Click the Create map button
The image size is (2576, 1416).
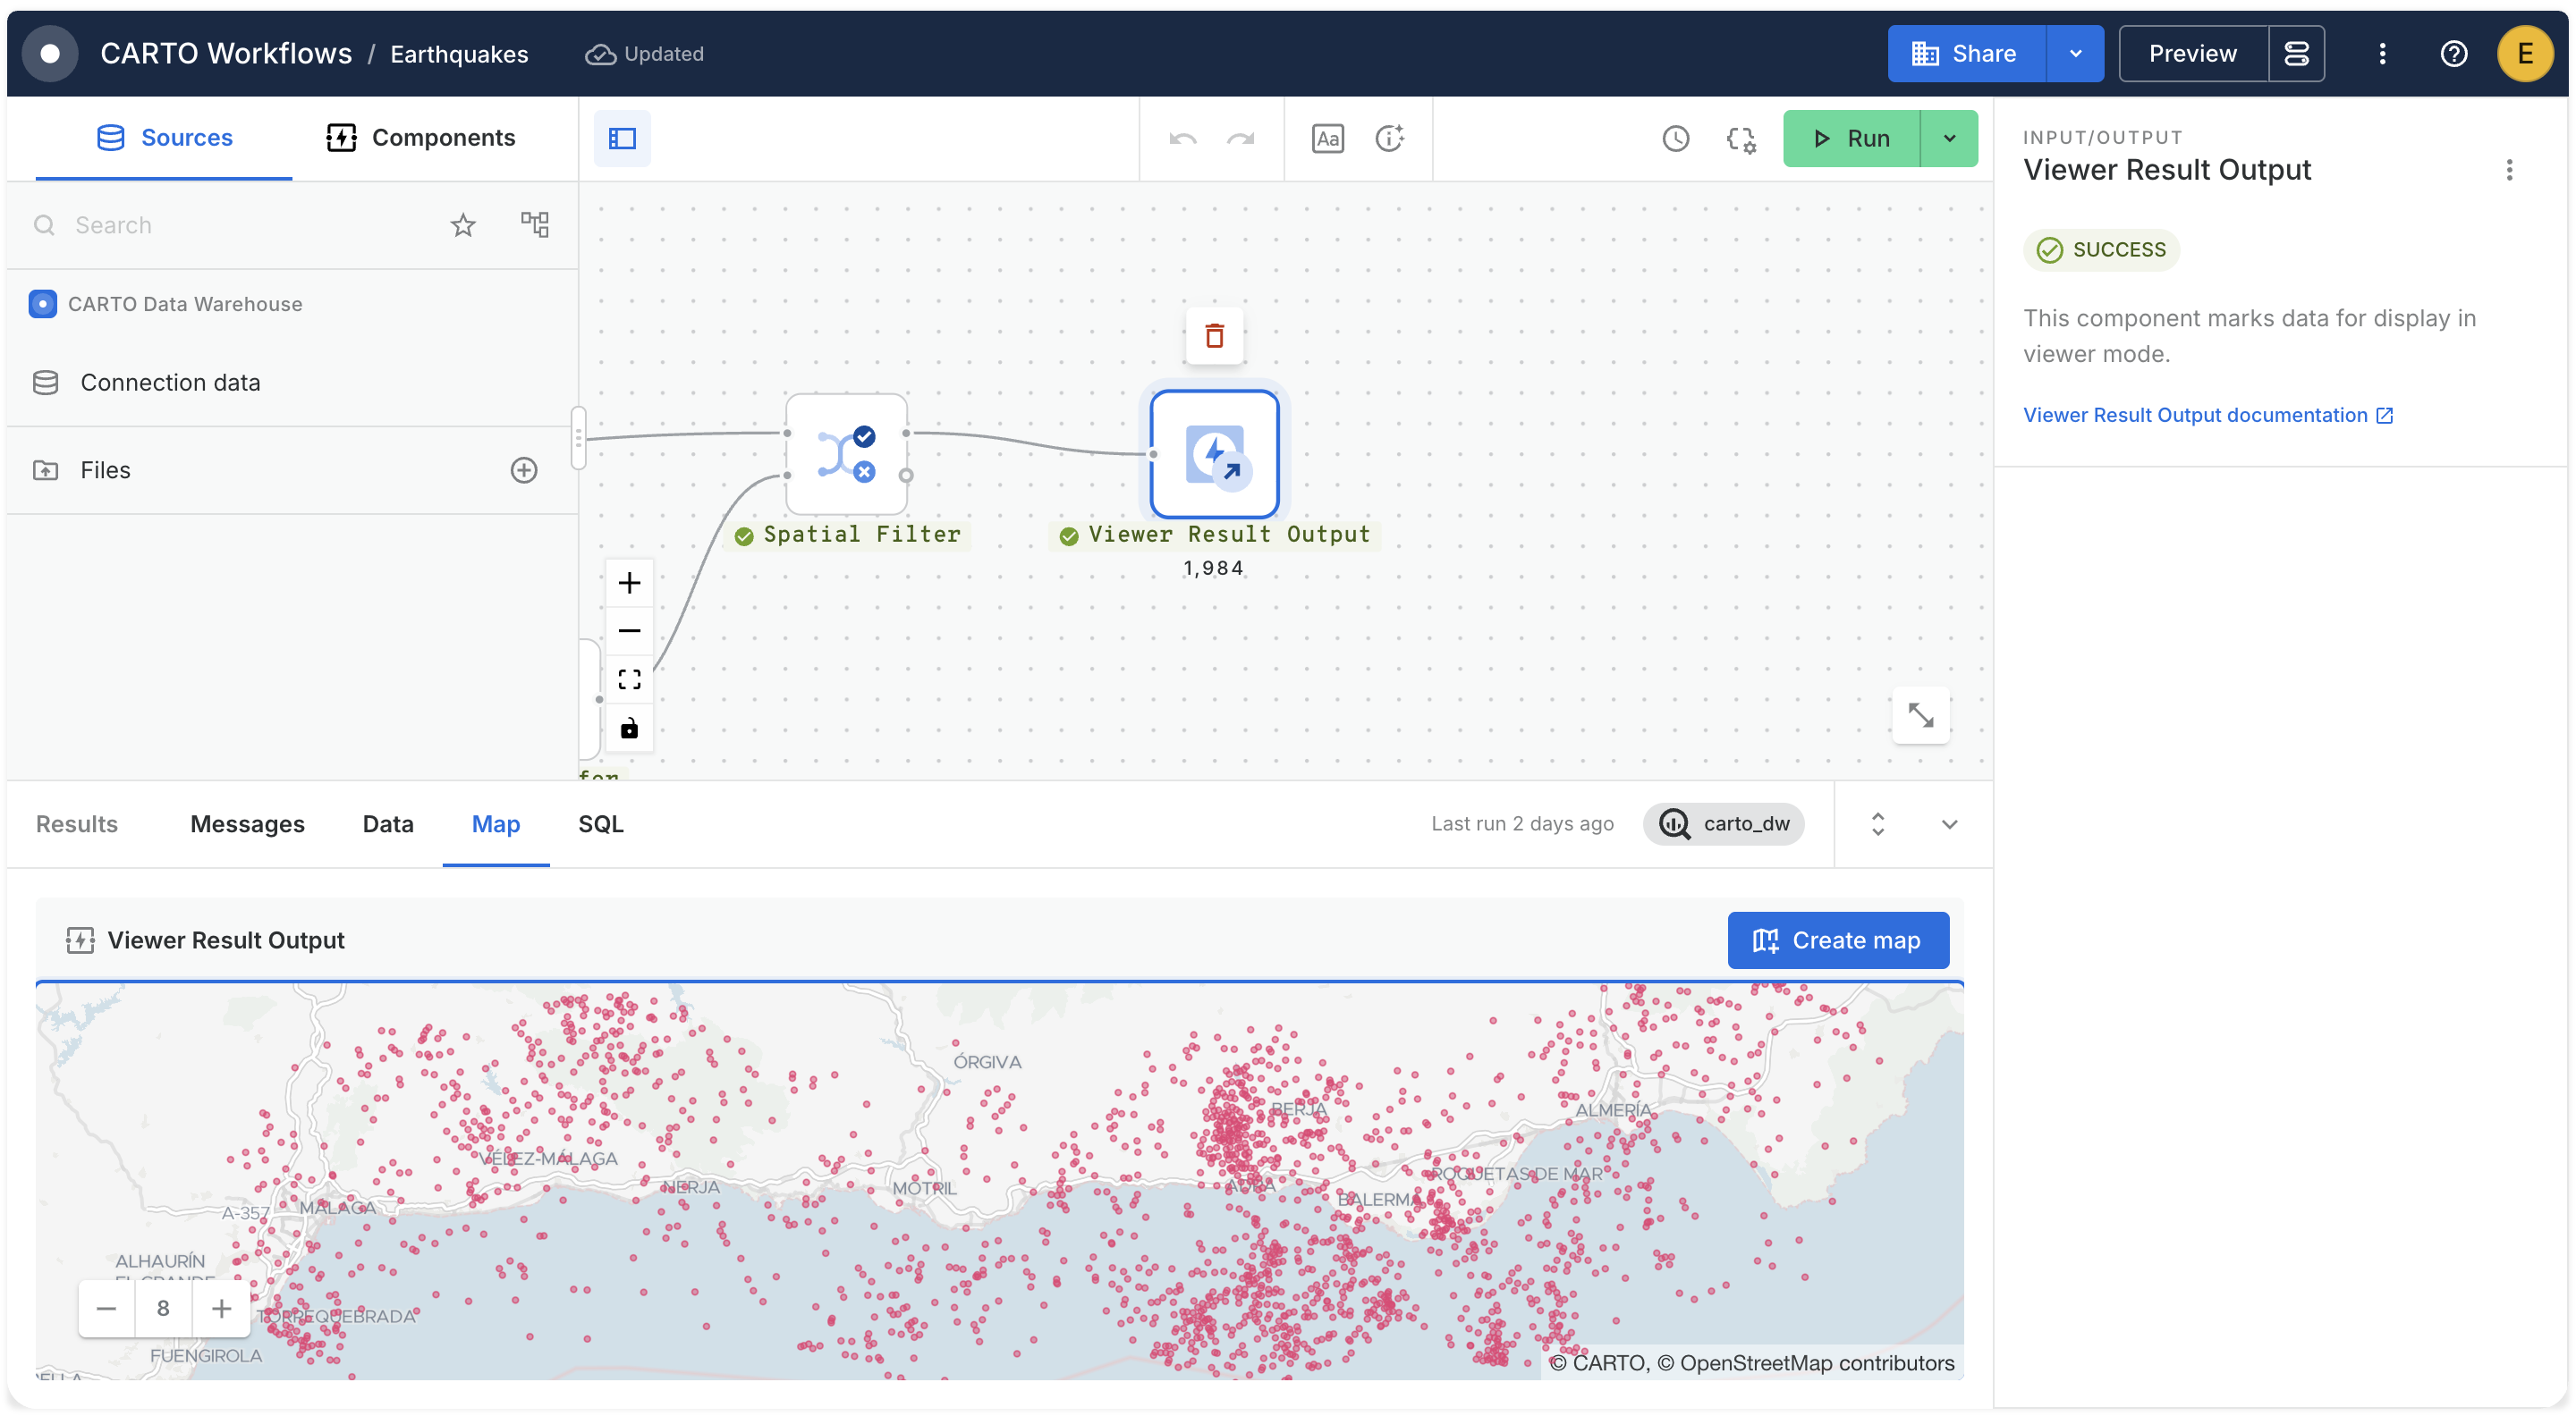[x=1837, y=940]
